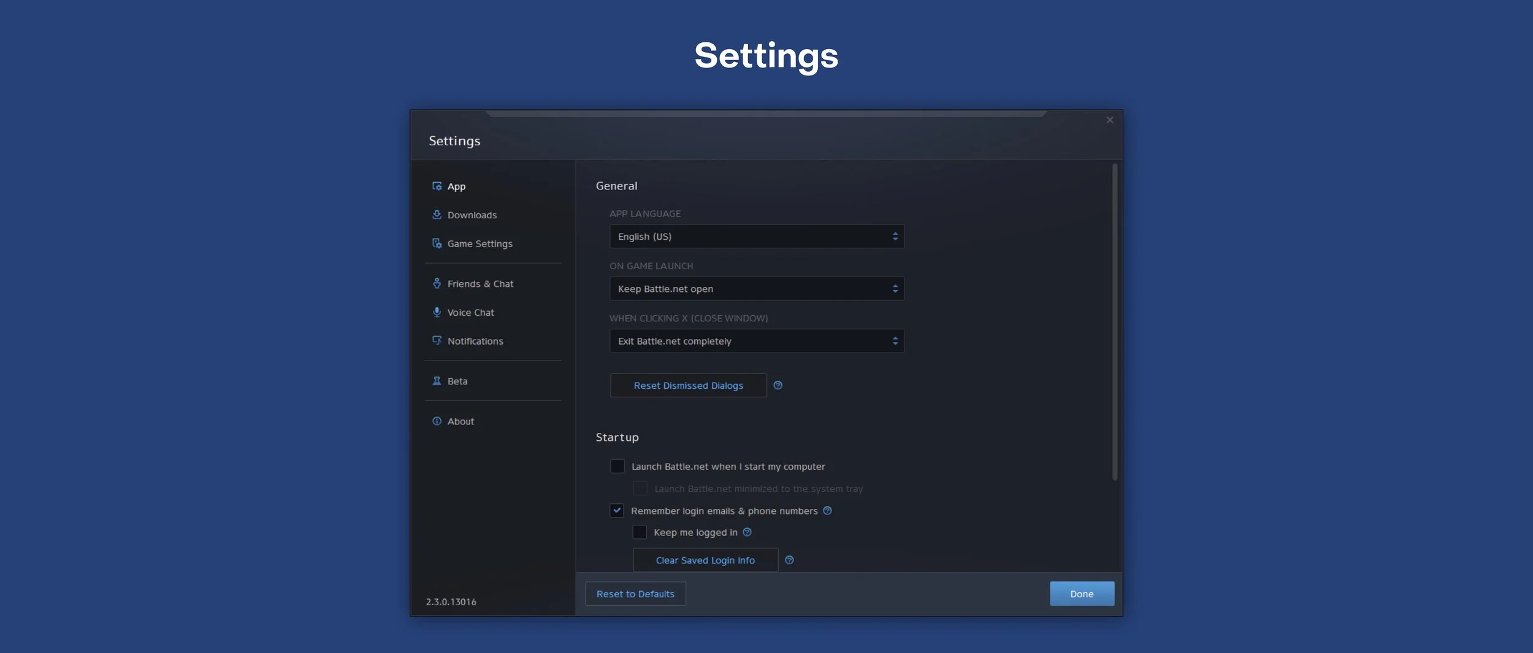This screenshot has width=1533, height=653.
Task: Click the Downloads icon in the sidebar
Action: click(x=437, y=215)
